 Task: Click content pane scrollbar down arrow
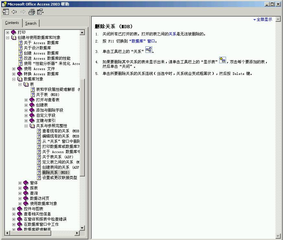(x=278, y=236)
